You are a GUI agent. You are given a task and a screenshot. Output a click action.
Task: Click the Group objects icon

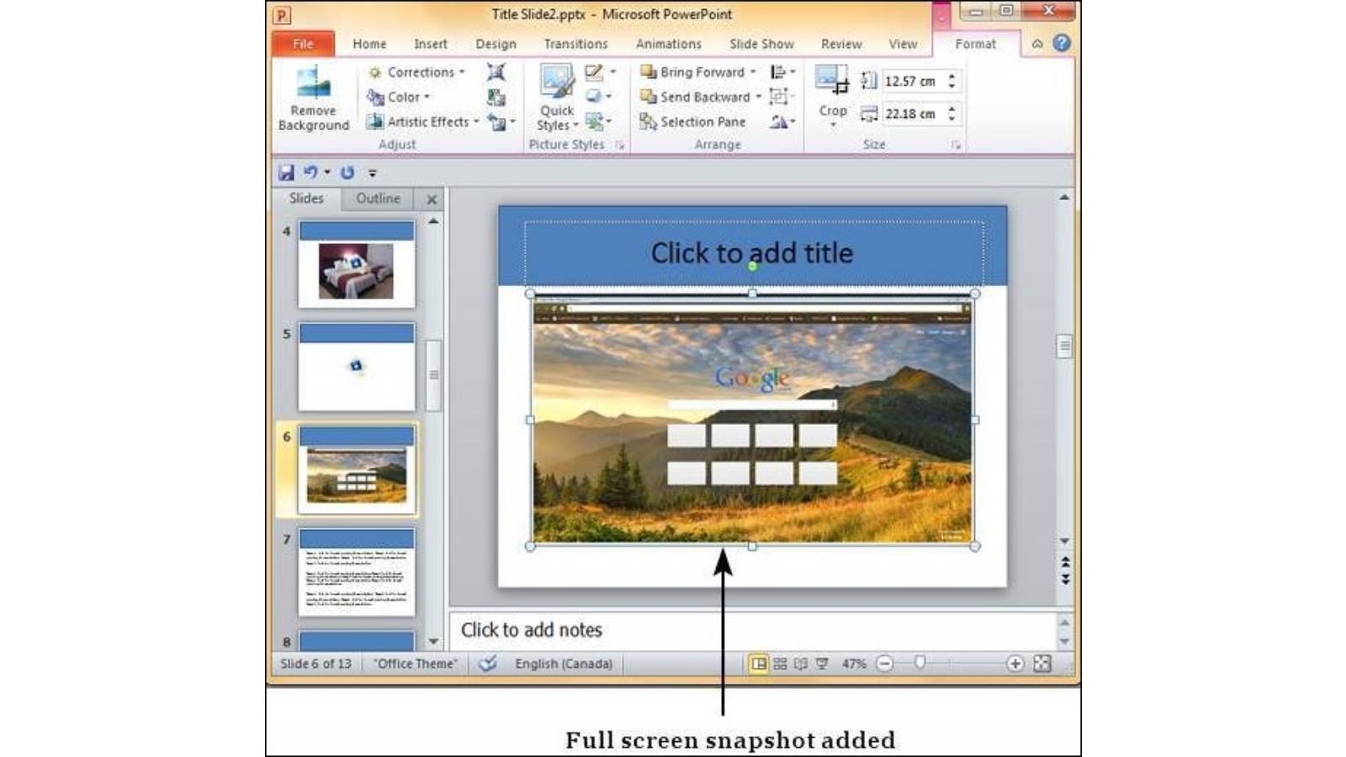(x=782, y=97)
